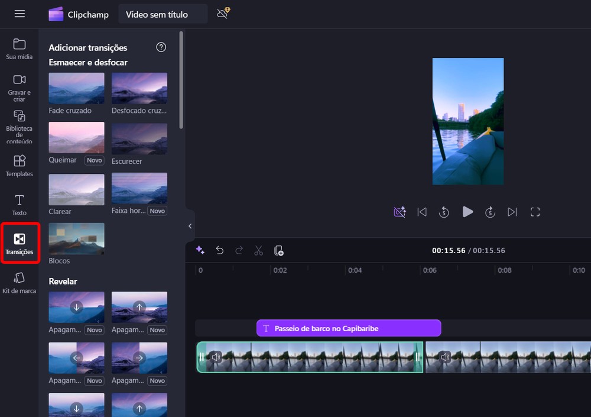This screenshot has height=417, width=591.
Task: Select the Fade cruzado transition thumbnail
Action: click(76, 88)
